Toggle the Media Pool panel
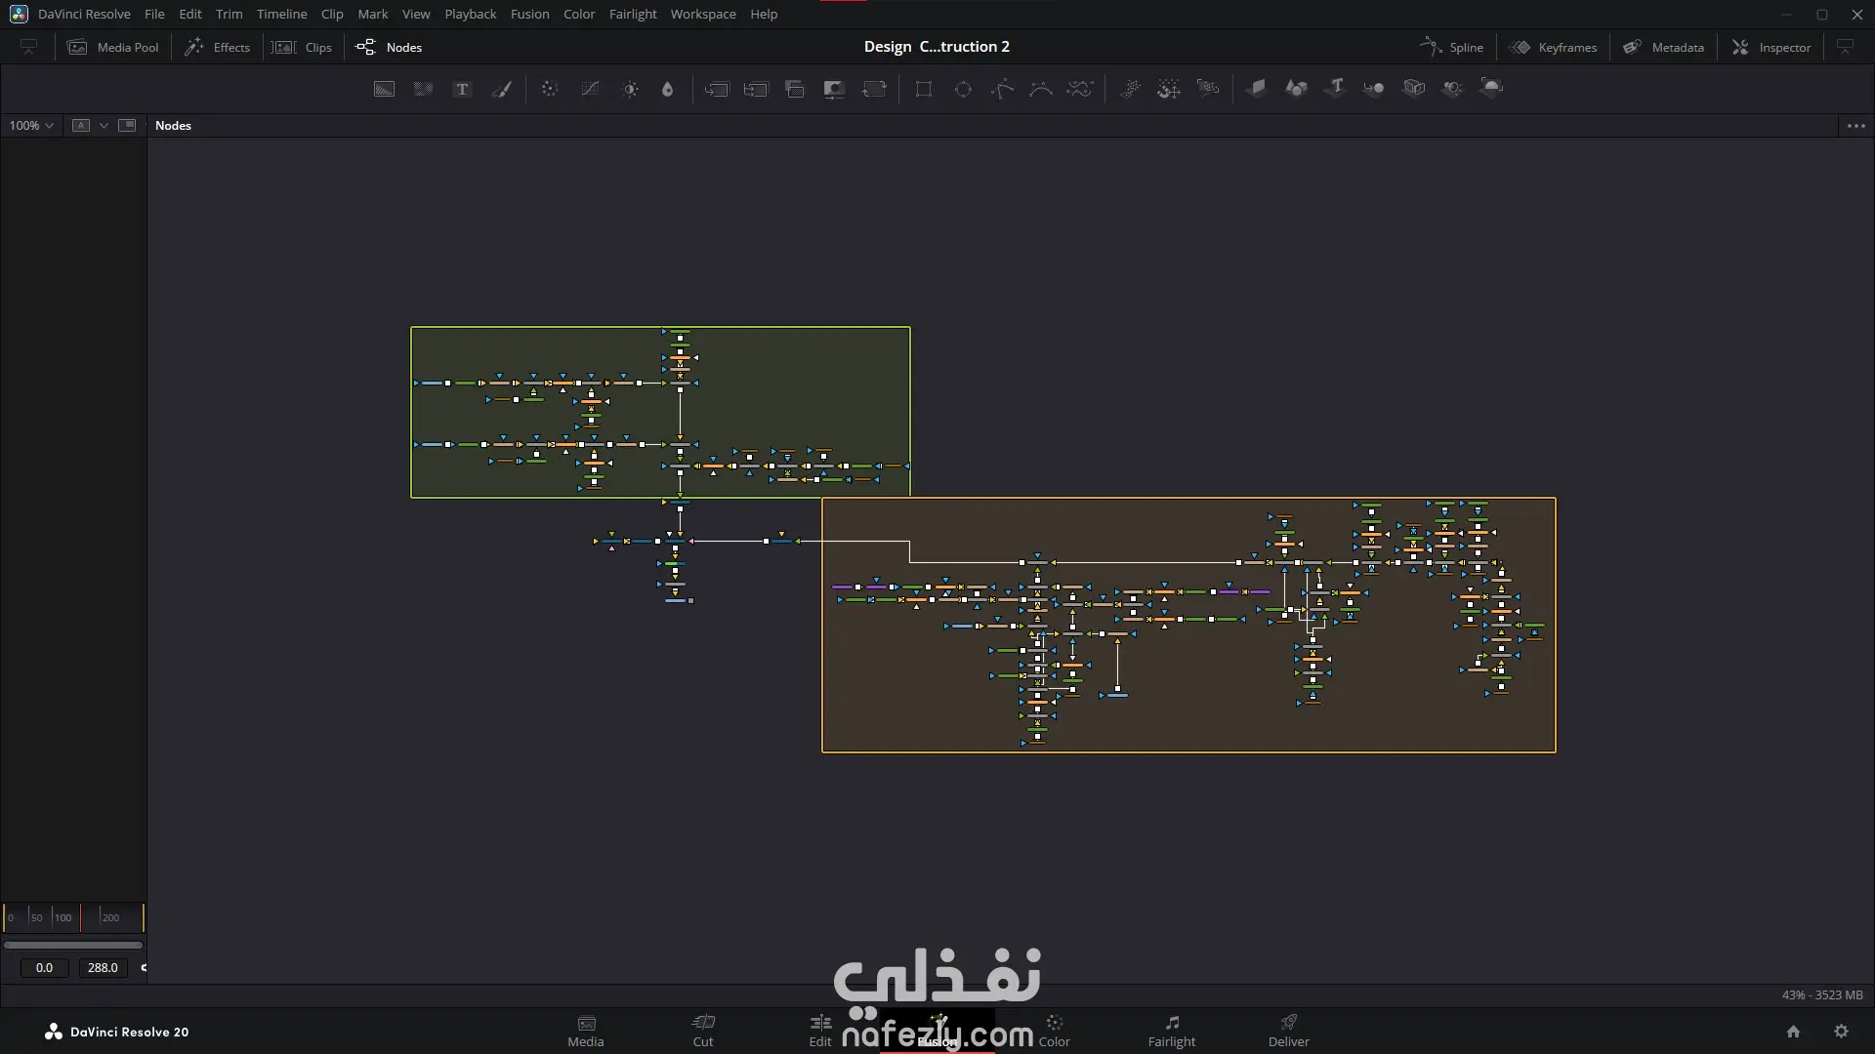 pos(113,47)
